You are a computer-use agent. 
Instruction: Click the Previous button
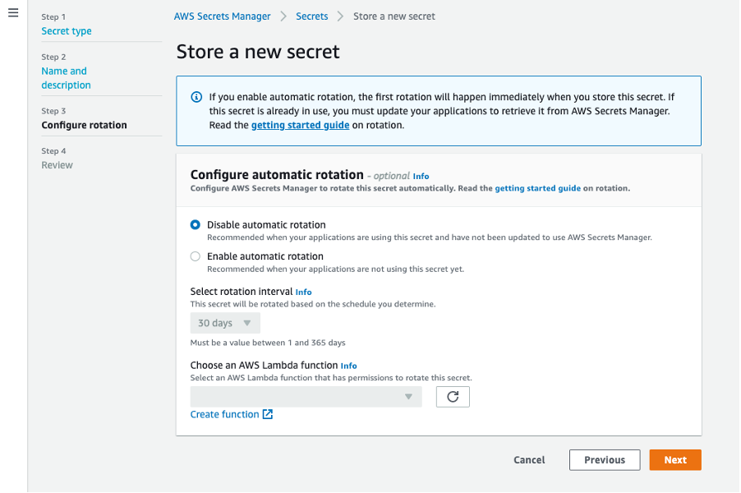(605, 460)
